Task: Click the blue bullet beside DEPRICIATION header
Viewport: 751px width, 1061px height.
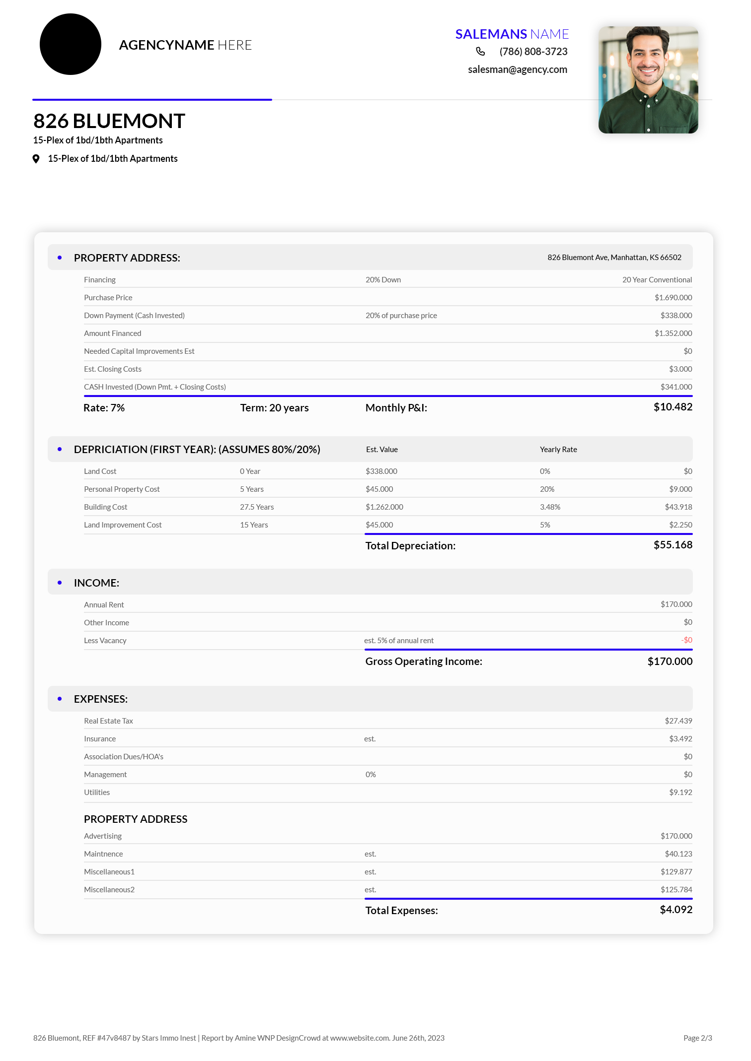Action: (60, 449)
